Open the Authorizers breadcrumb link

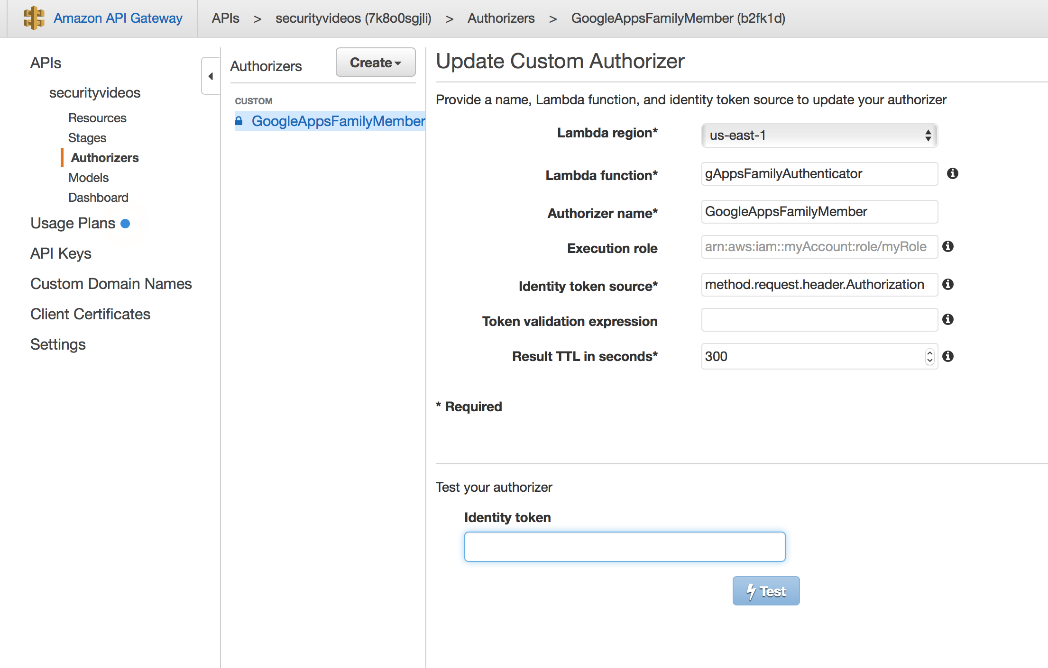pyautogui.click(x=501, y=18)
